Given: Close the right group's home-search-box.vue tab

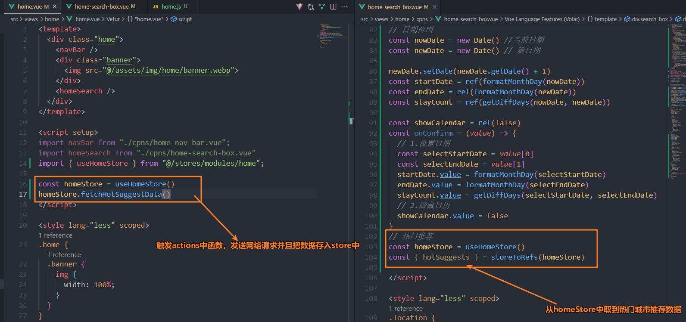Looking at the screenshot, I should click(x=434, y=7).
